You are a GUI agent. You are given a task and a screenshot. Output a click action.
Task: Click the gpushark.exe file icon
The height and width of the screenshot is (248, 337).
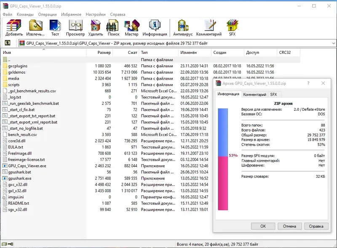[x=5, y=178]
